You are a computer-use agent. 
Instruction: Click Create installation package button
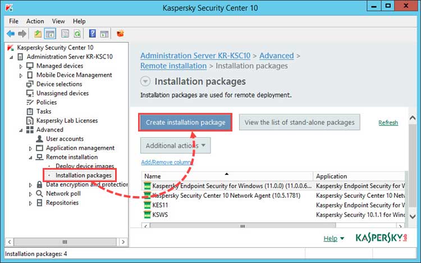(185, 123)
